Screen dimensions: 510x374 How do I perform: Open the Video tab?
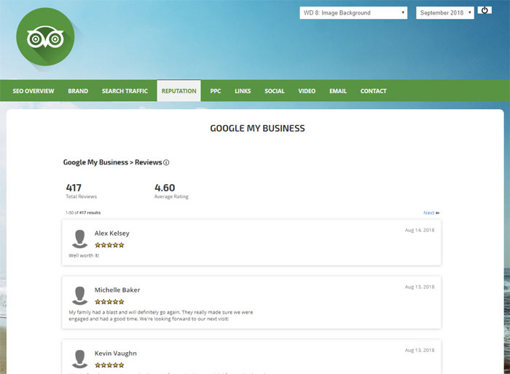click(x=307, y=91)
